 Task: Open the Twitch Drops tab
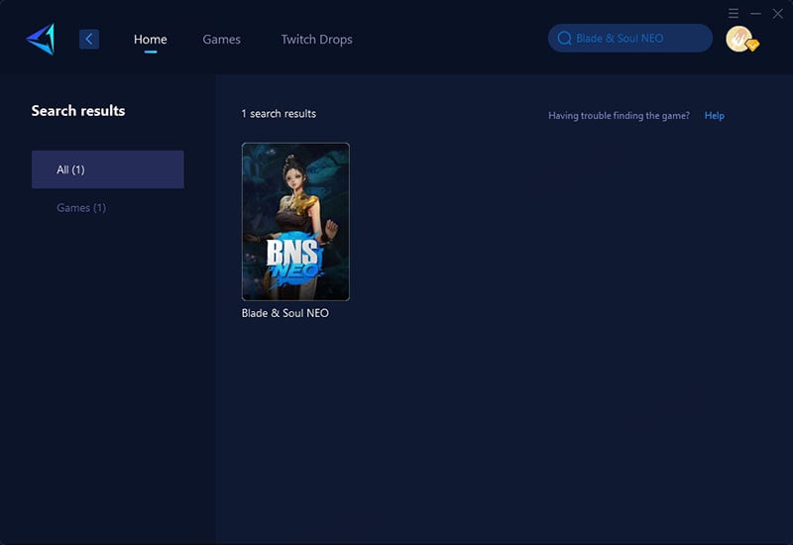(x=316, y=39)
